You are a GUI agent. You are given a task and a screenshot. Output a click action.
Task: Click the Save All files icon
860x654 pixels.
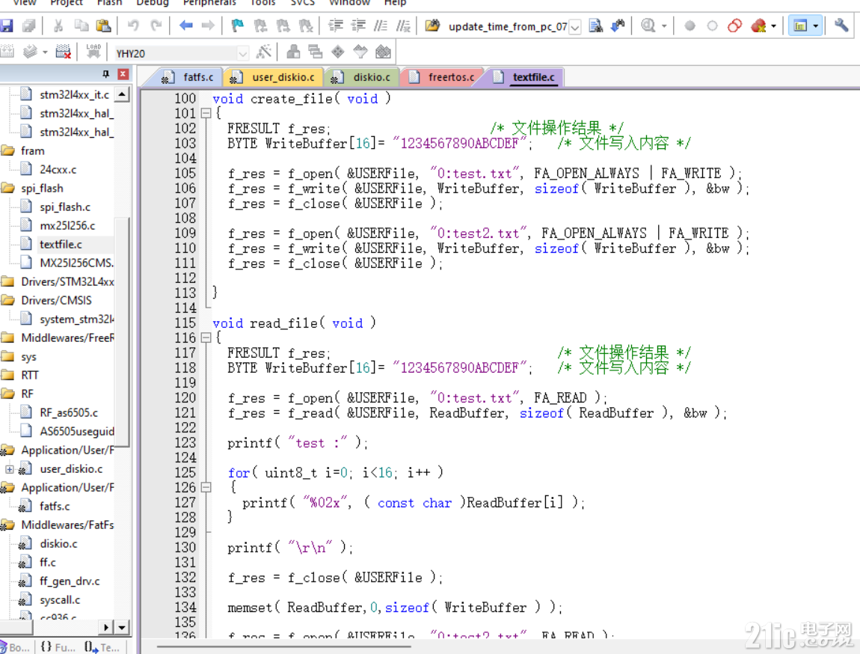pyautogui.click(x=29, y=25)
